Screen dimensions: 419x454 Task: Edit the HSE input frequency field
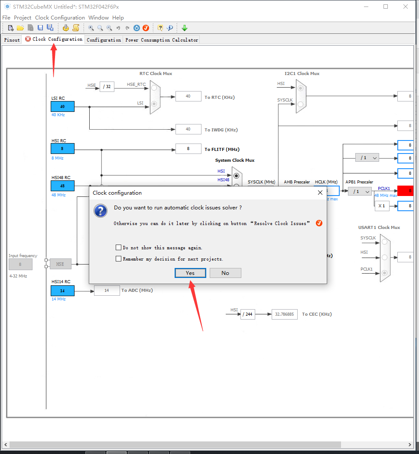(20, 264)
